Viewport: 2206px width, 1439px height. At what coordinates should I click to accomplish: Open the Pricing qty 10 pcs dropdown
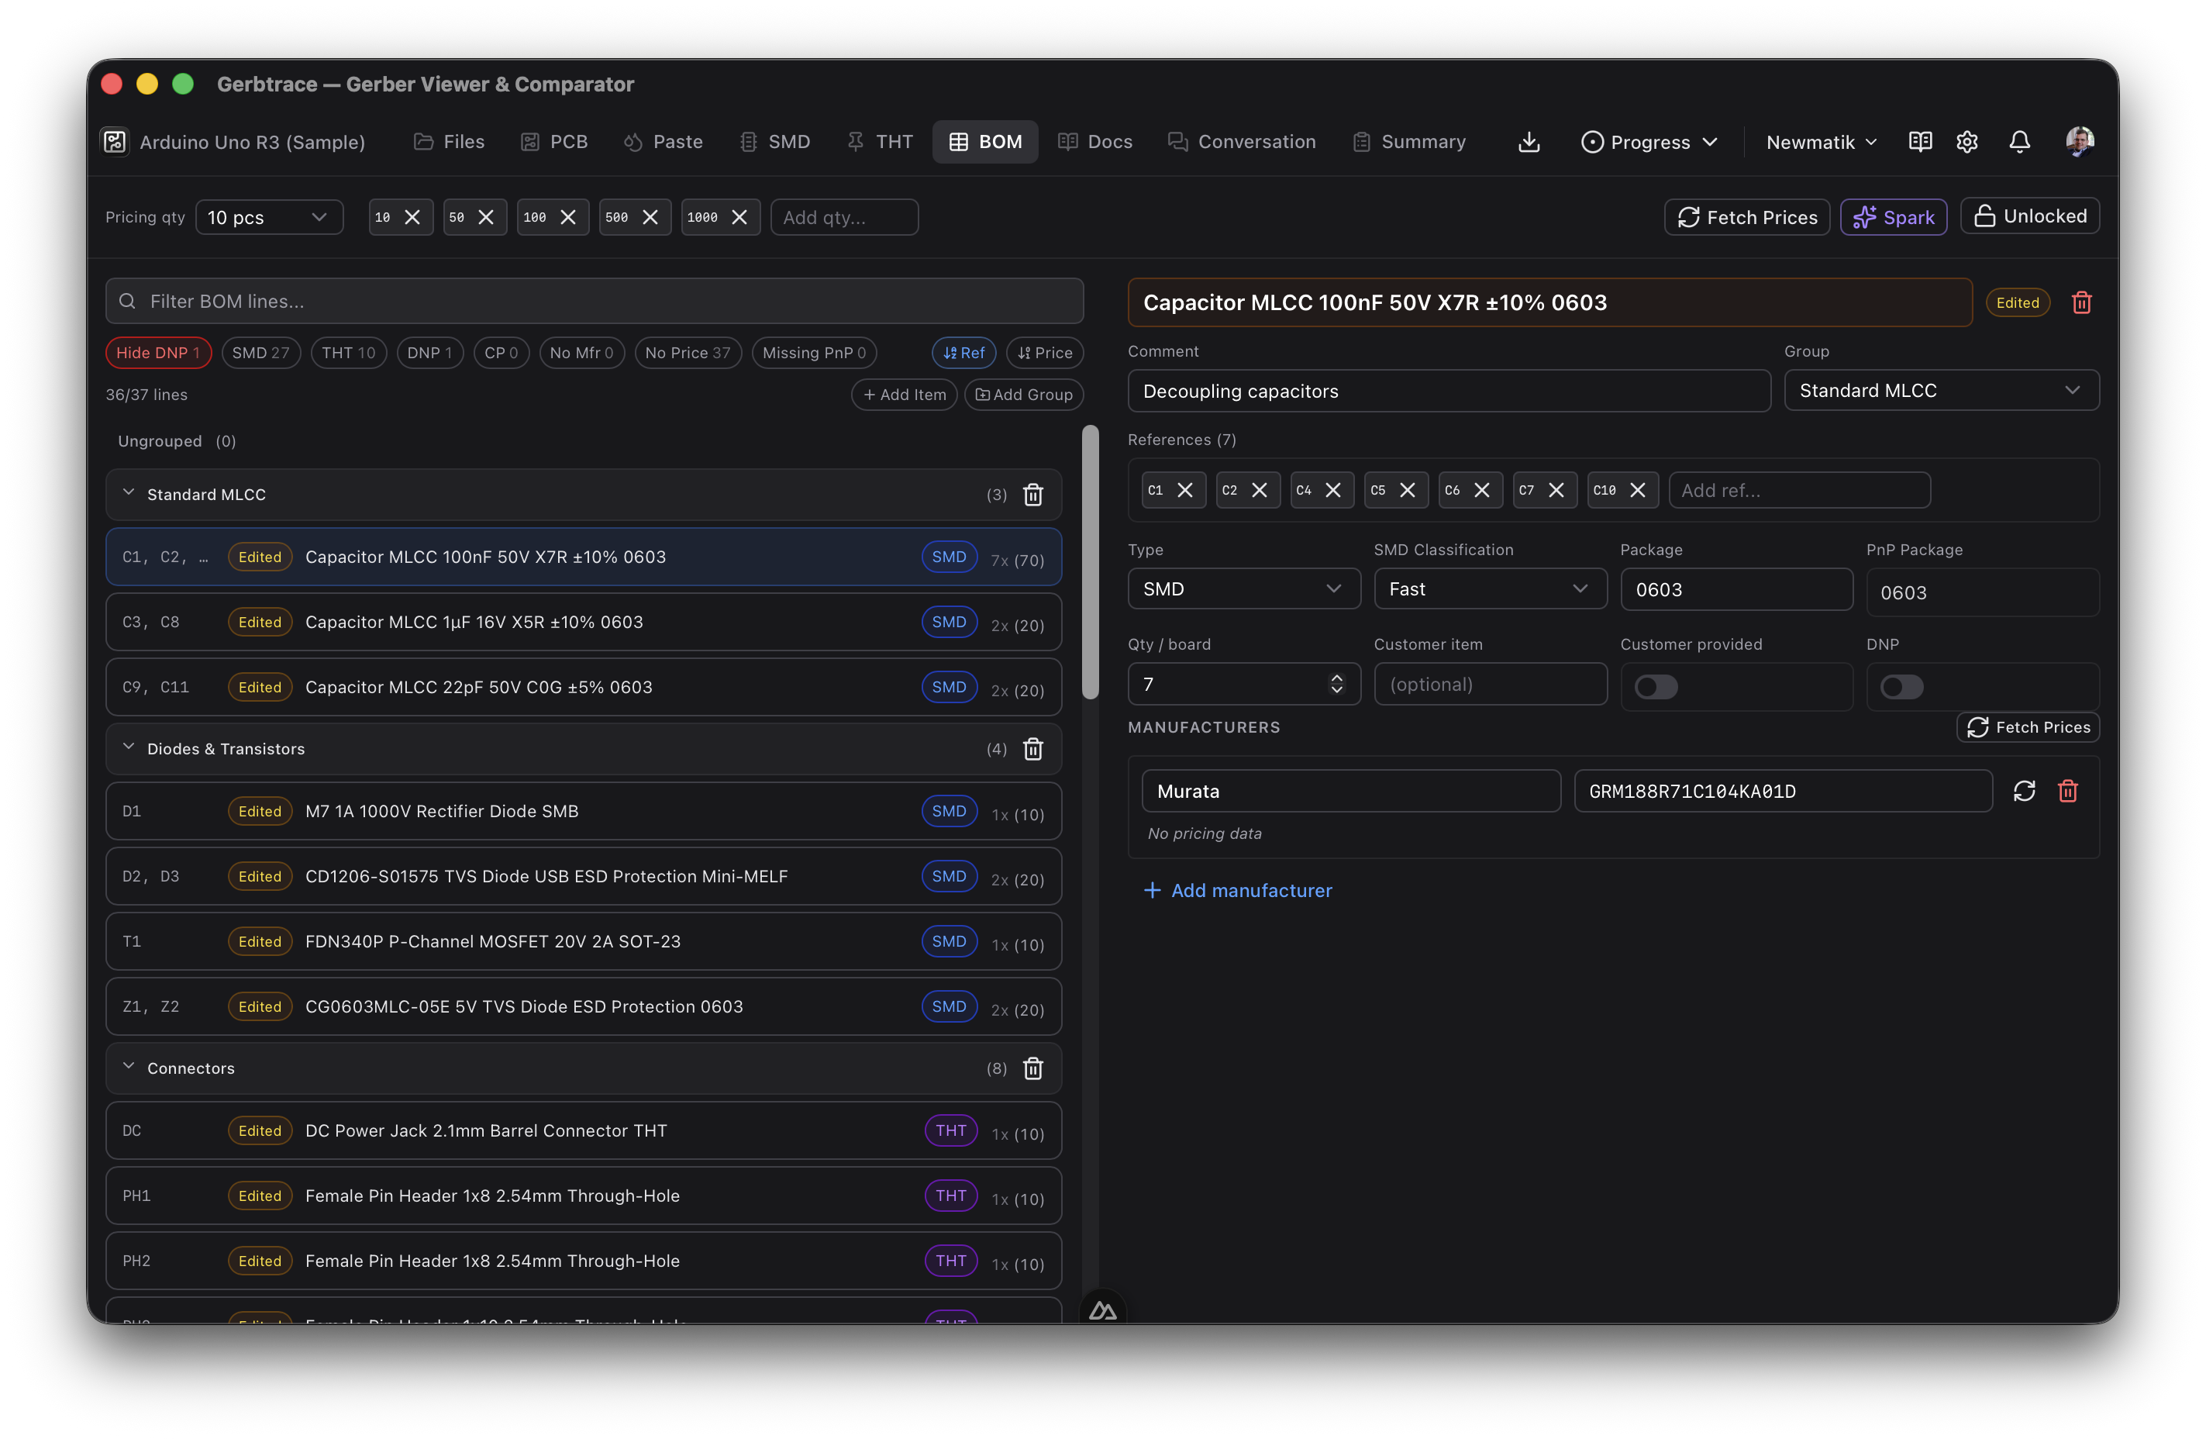(269, 217)
